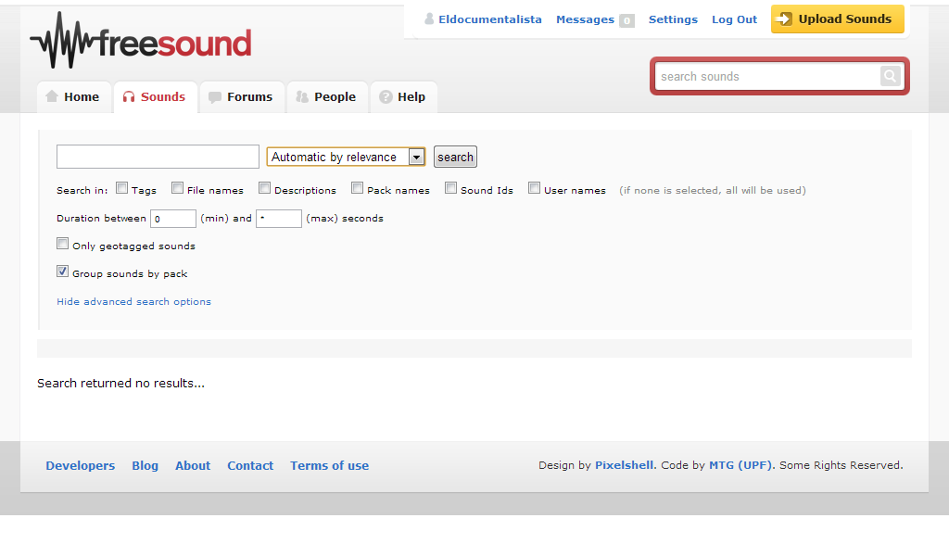Click the user profile icon beside Eldocumentalista
949x556 pixels.
coord(429,19)
